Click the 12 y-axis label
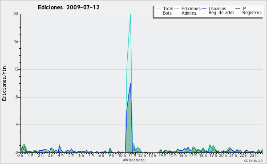The height and width of the screenshot is (164, 267). (x=16, y=69)
